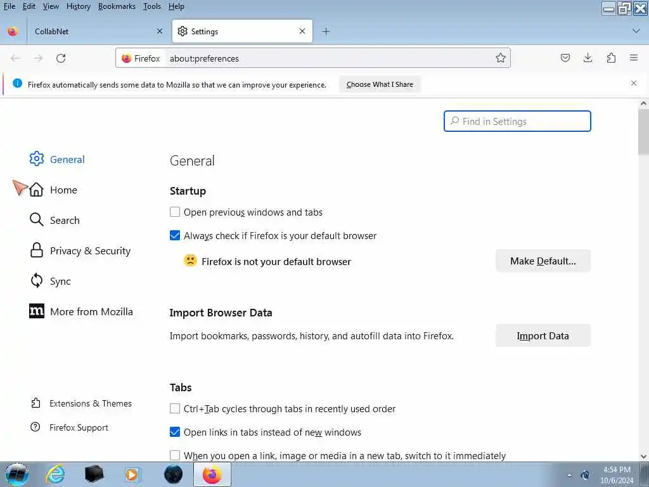Click the taskbar clock showing 4:54 PM

click(x=617, y=474)
